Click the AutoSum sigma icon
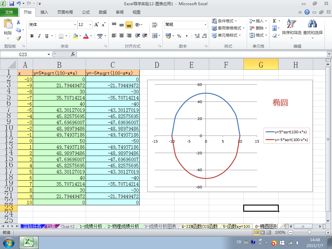The image size is (332, 249). pos(274,21)
